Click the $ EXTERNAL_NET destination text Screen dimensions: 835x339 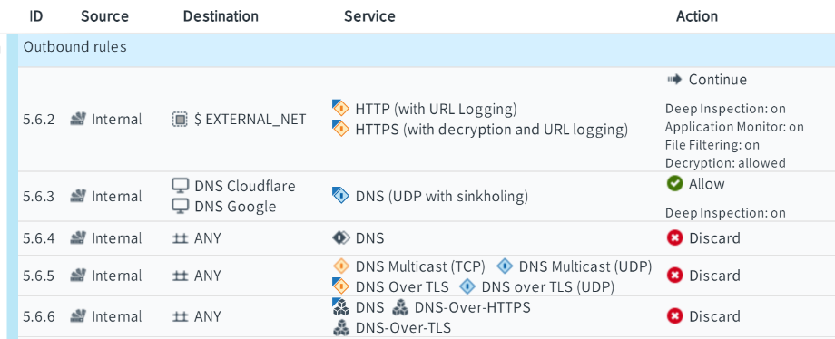pos(250,120)
